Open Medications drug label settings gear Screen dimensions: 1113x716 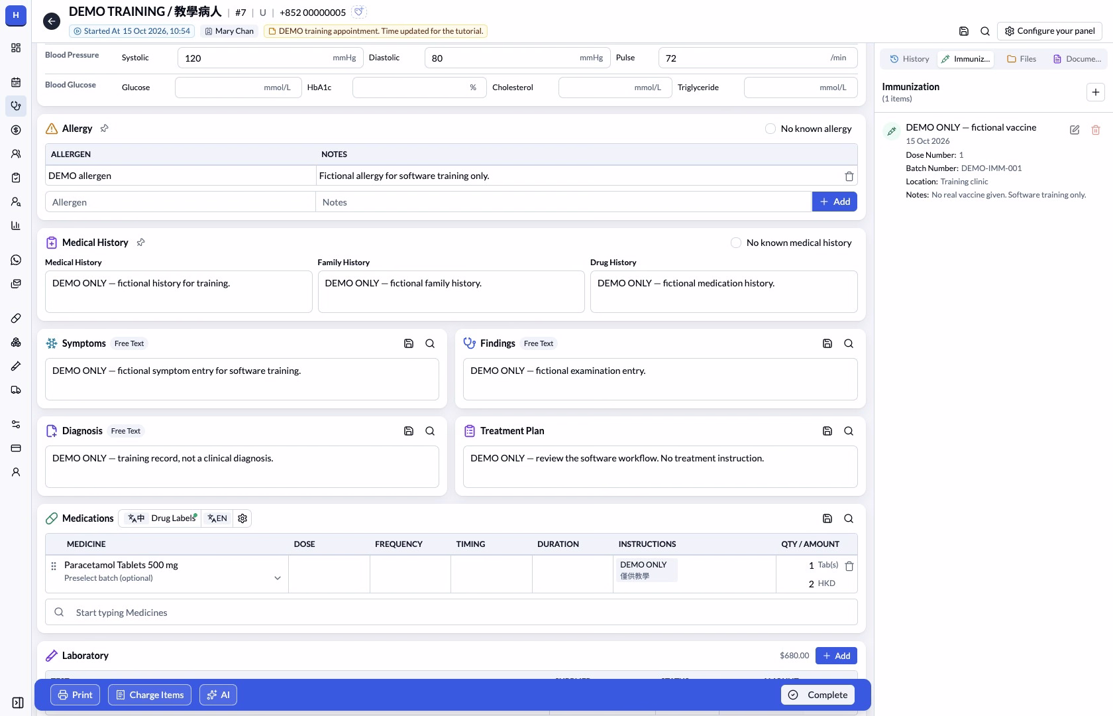(242, 518)
